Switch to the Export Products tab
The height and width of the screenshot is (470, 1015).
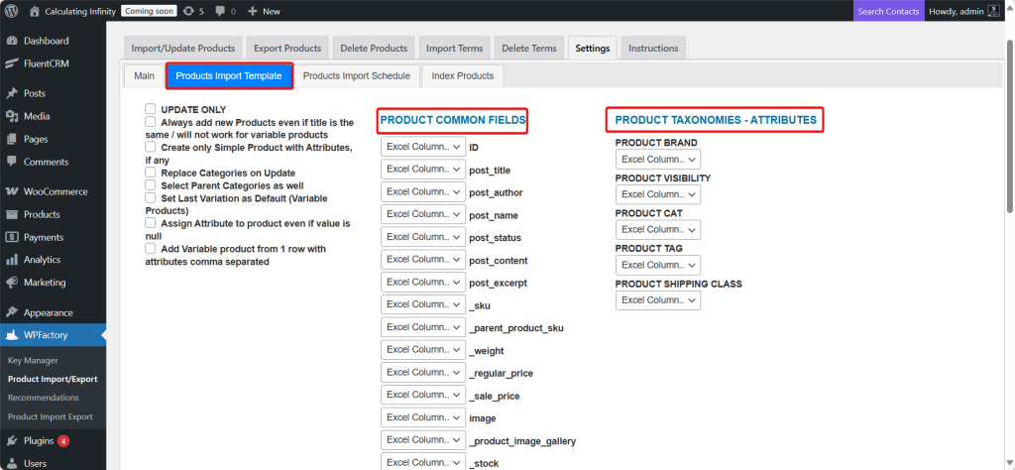pyautogui.click(x=288, y=48)
